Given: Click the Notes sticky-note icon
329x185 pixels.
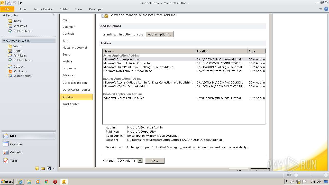Looking at the screenshot, I should 37,169.
